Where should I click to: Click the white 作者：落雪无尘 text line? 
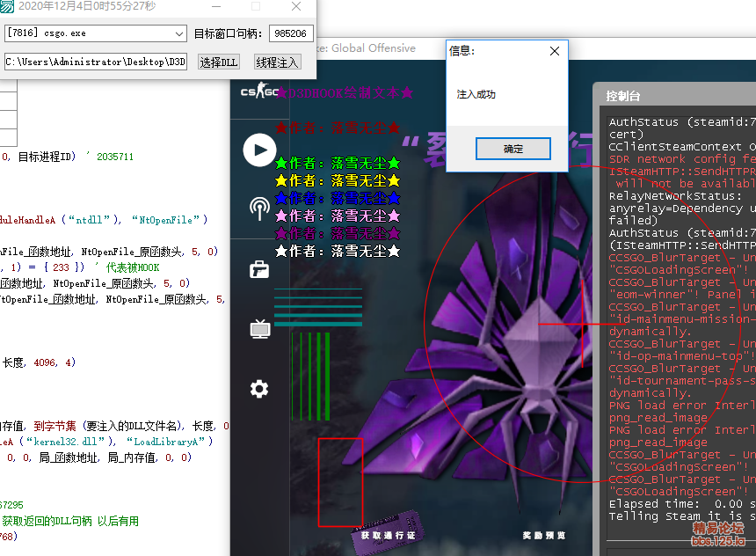coord(338,251)
